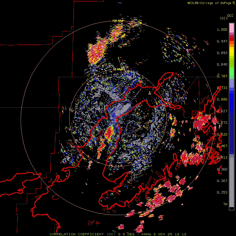Select the 0.360 color scale value
This screenshot has height=236, width=236.
coord(222,169)
